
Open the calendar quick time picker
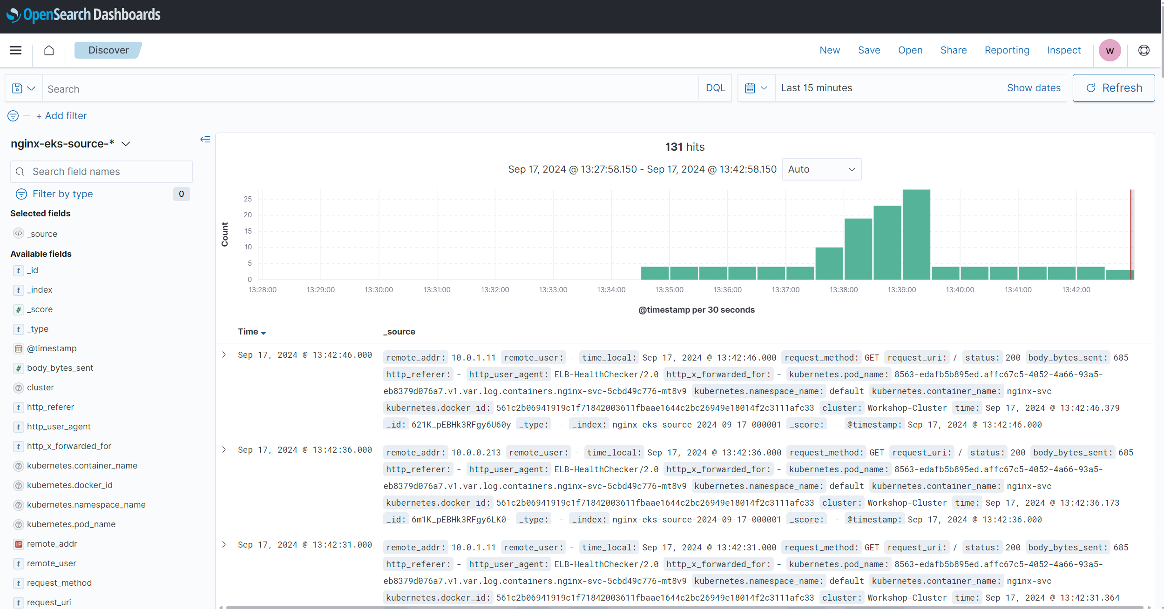coord(756,88)
